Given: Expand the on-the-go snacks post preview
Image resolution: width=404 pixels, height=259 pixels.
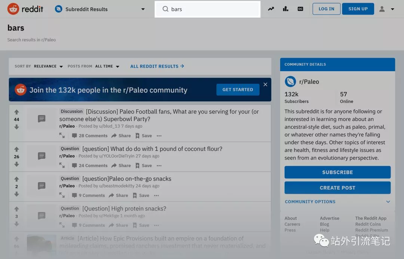Looking at the screenshot, I should tap(62, 195).
